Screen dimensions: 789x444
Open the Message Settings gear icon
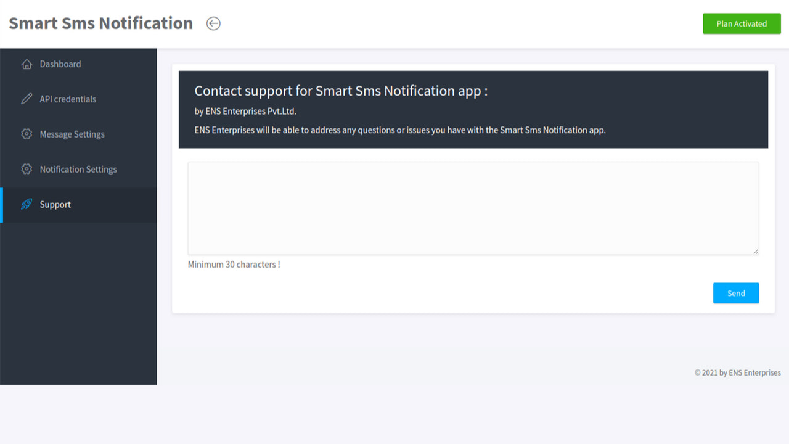[x=27, y=134]
